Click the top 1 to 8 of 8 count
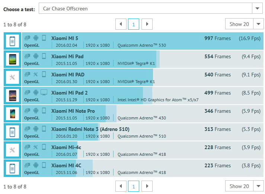 (x=15, y=24)
